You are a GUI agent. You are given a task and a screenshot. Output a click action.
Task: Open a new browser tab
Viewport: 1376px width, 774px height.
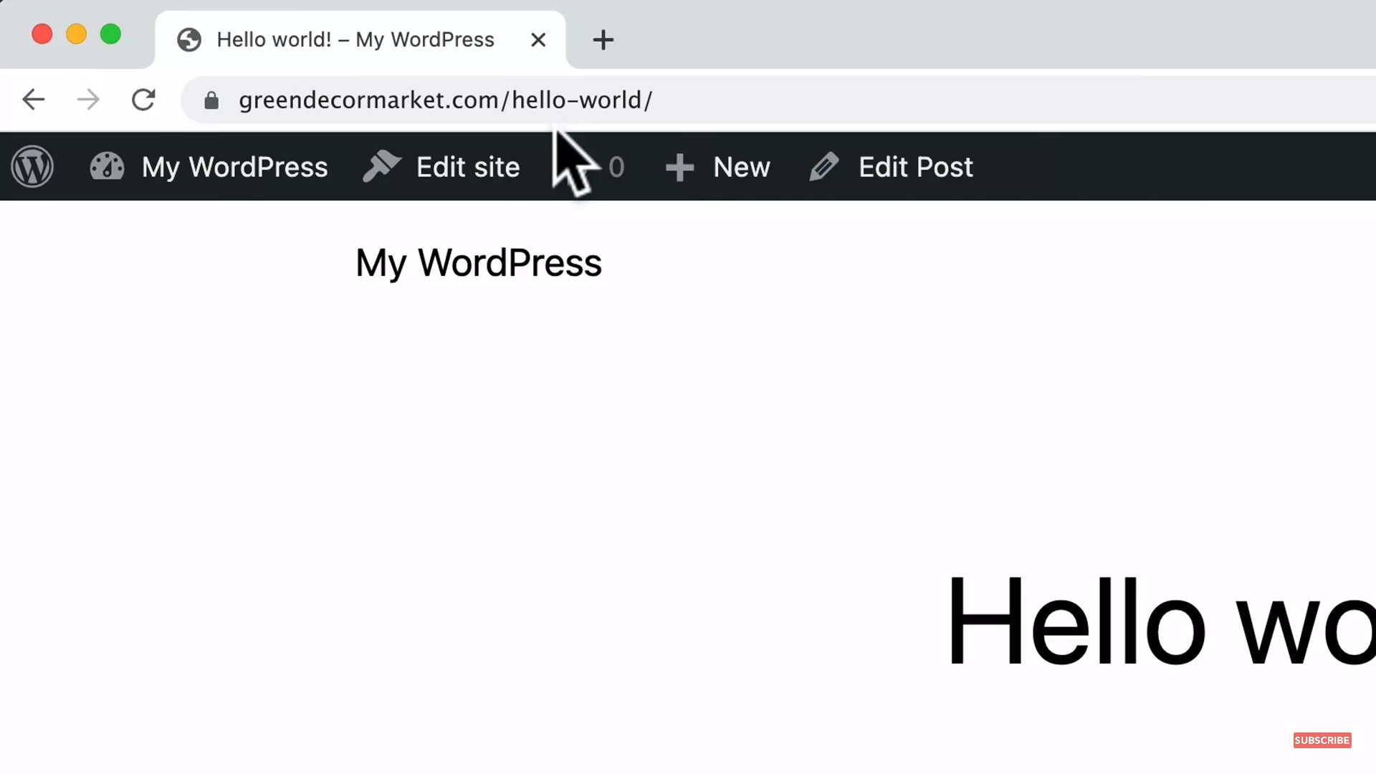coord(603,39)
